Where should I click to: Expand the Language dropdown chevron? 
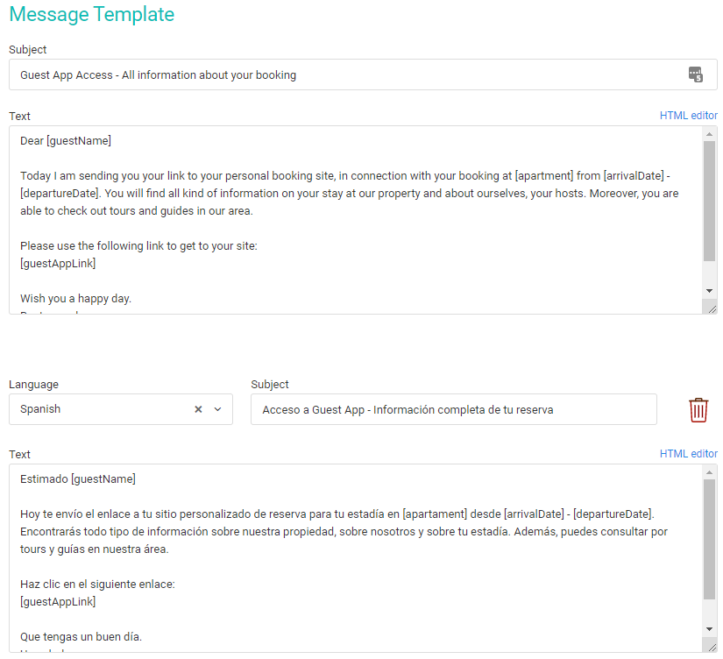click(x=217, y=409)
